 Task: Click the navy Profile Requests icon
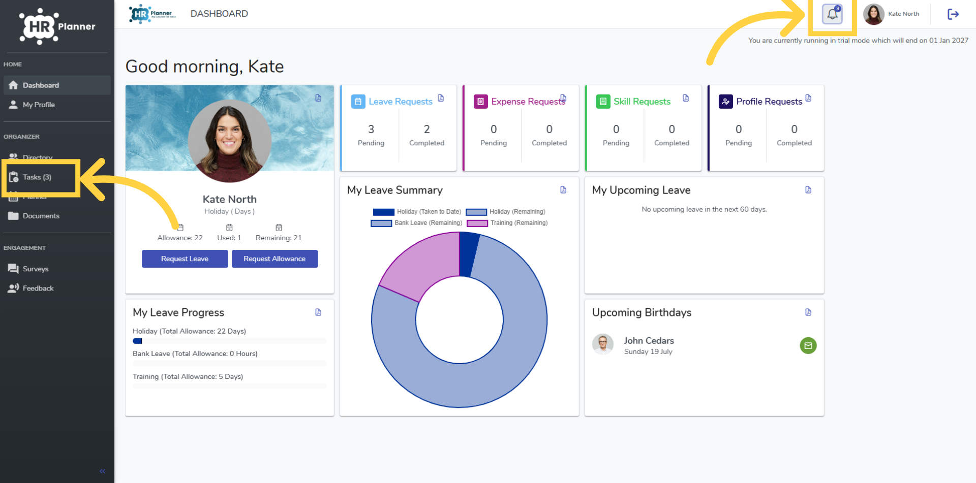click(725, 102)
